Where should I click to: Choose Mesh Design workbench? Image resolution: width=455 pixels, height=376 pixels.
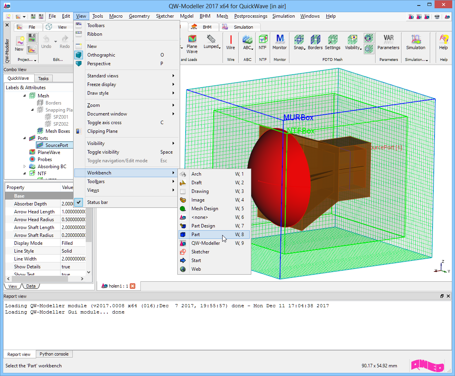point(214,209)
